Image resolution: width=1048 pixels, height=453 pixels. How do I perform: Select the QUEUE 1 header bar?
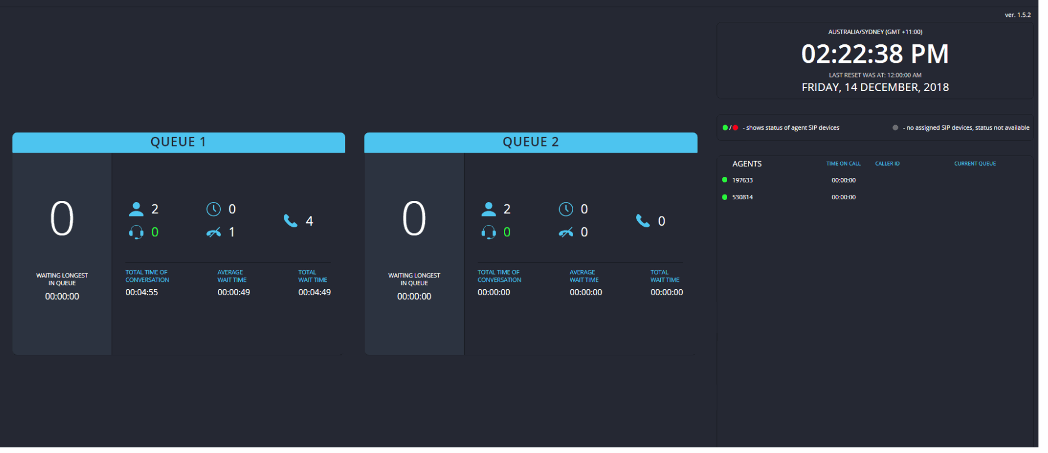tap(179, 143)
